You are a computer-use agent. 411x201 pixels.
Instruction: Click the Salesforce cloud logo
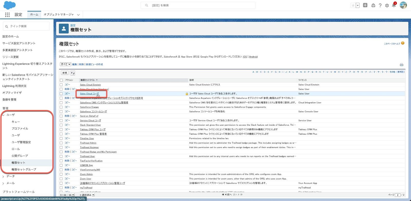tap(10, 5)
